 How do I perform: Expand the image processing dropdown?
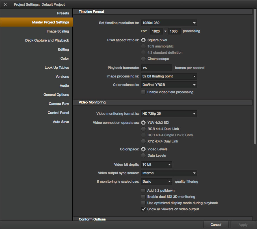[169, 76]
